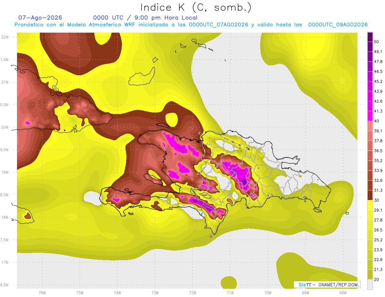This screenshot has width=385, height=297.
Task: Click the colorbar value "23.9"
Action: (378, 250)
